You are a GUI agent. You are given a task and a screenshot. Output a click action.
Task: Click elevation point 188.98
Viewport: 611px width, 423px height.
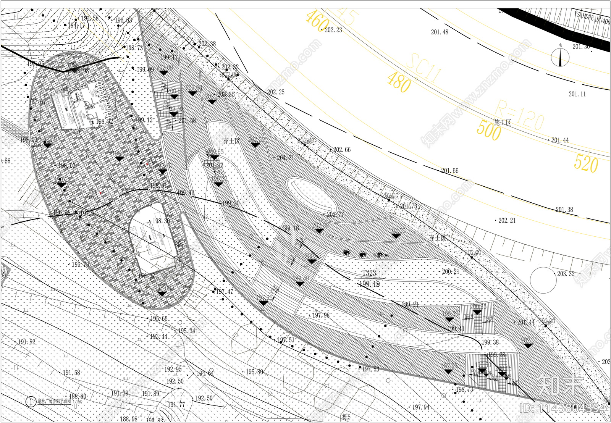click(129, 419)
